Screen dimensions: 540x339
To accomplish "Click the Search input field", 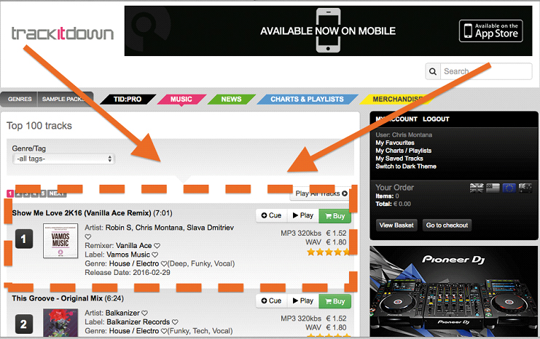I will (486, 71).
